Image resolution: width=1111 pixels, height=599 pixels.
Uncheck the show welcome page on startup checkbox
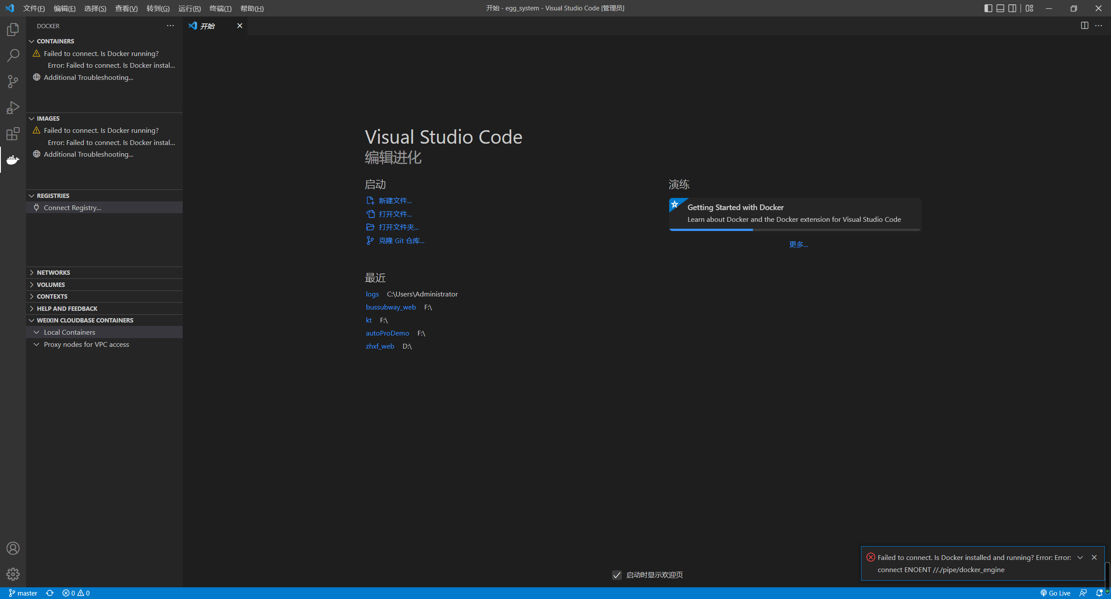coord(617,575)
